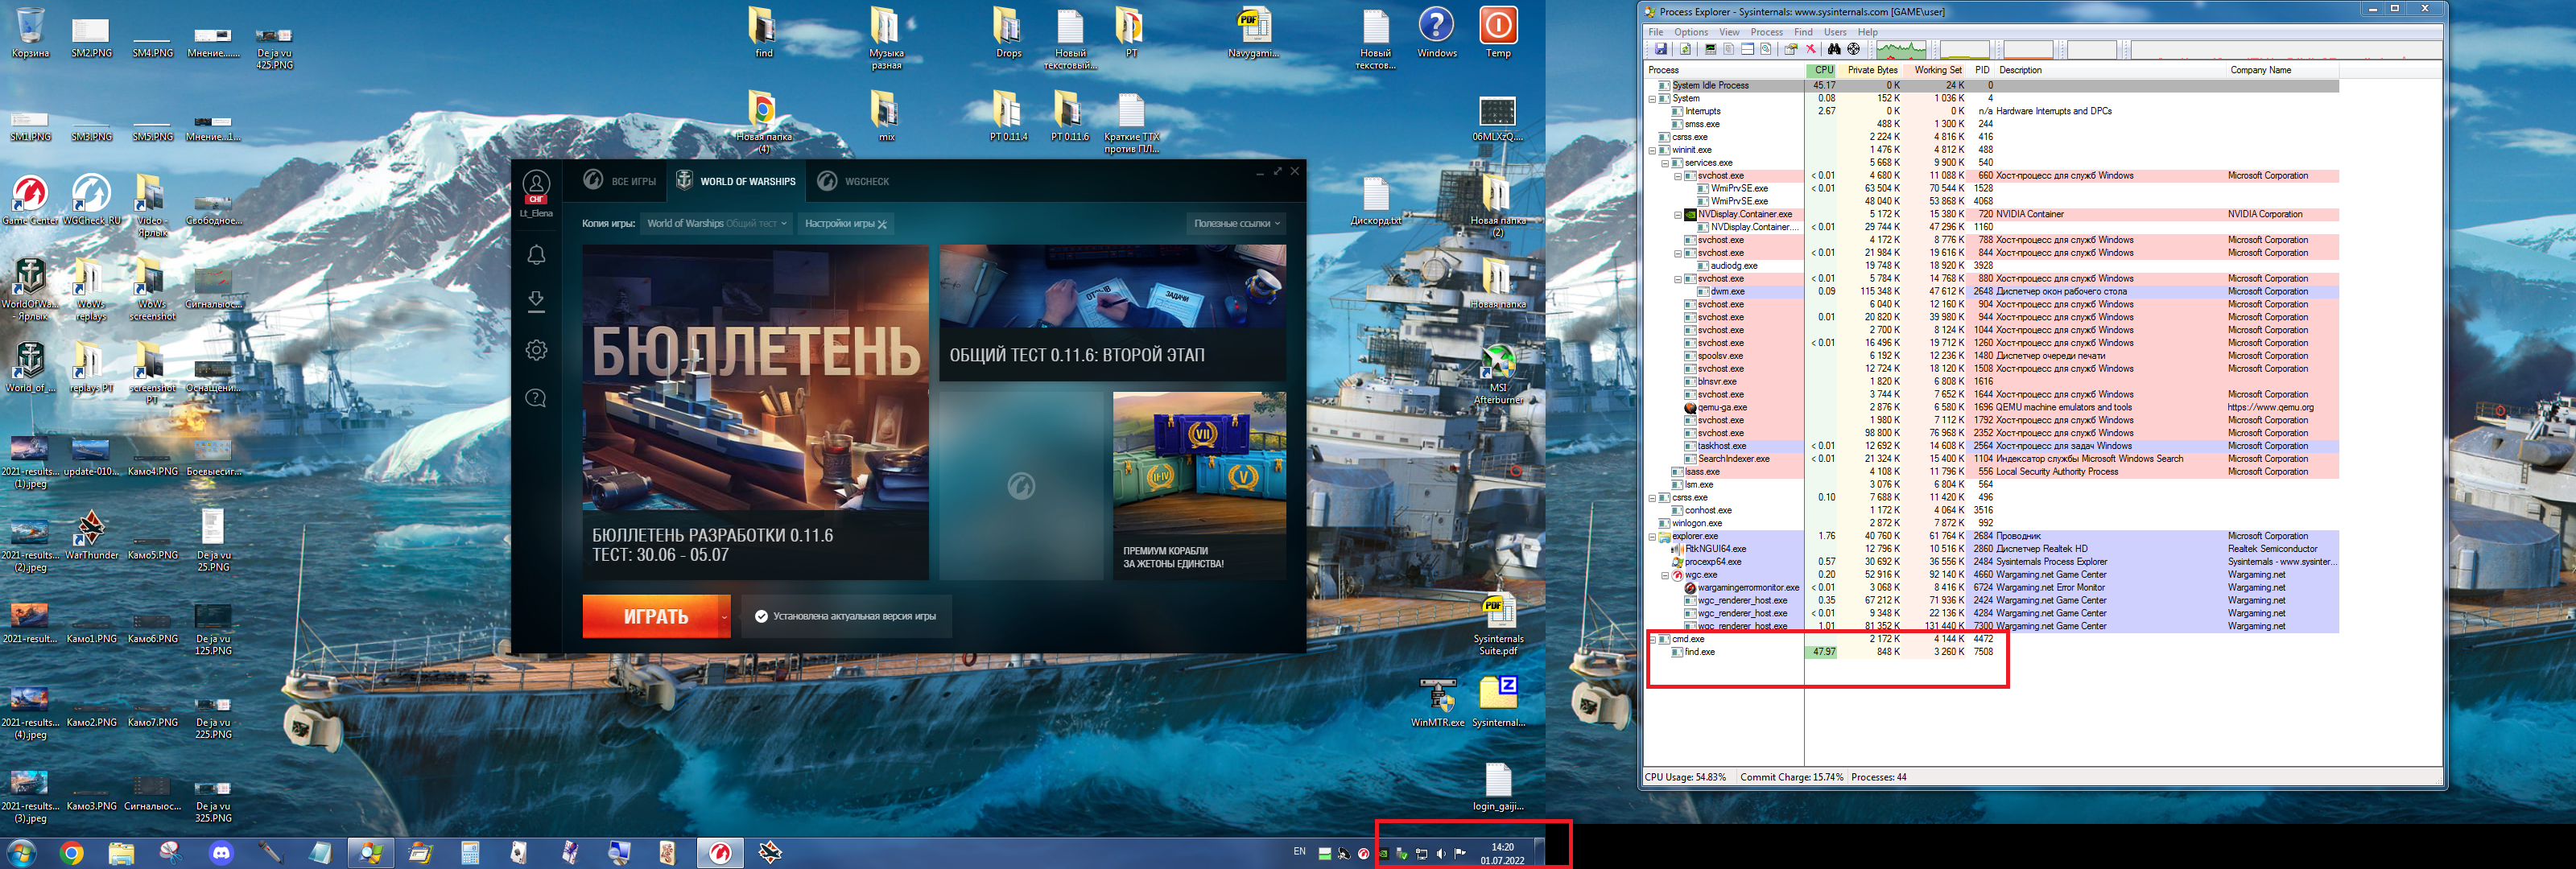Open the File menu in Process Explorer

(x=1656, y=32)
